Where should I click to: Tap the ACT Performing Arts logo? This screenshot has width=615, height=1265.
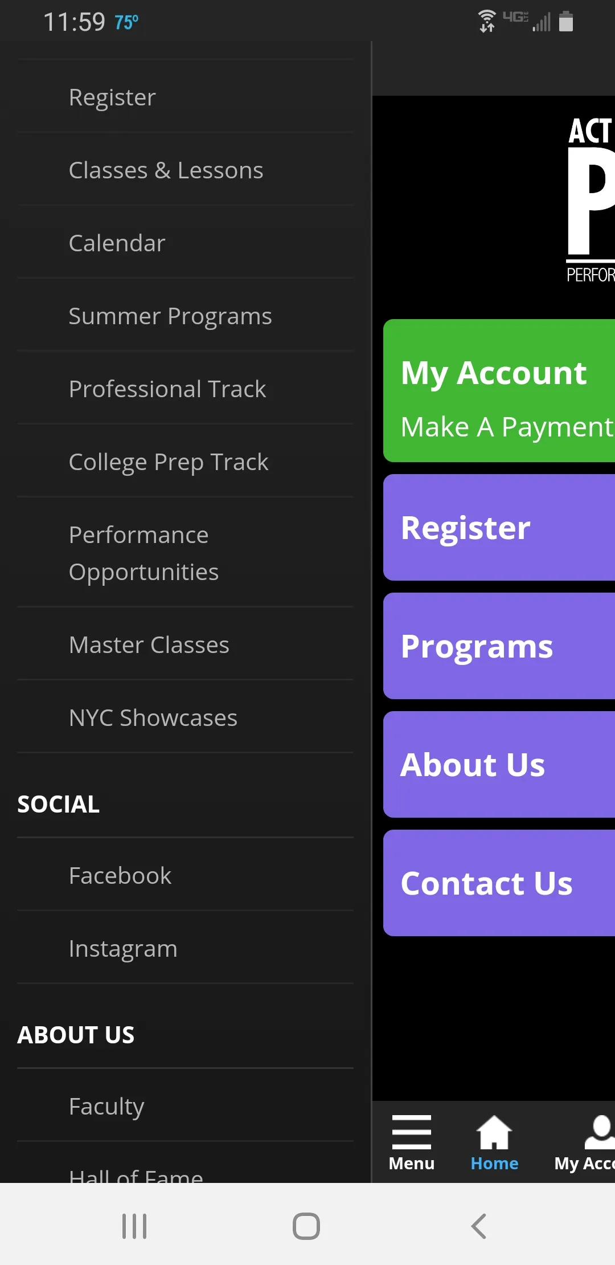[x=591, y=199]
